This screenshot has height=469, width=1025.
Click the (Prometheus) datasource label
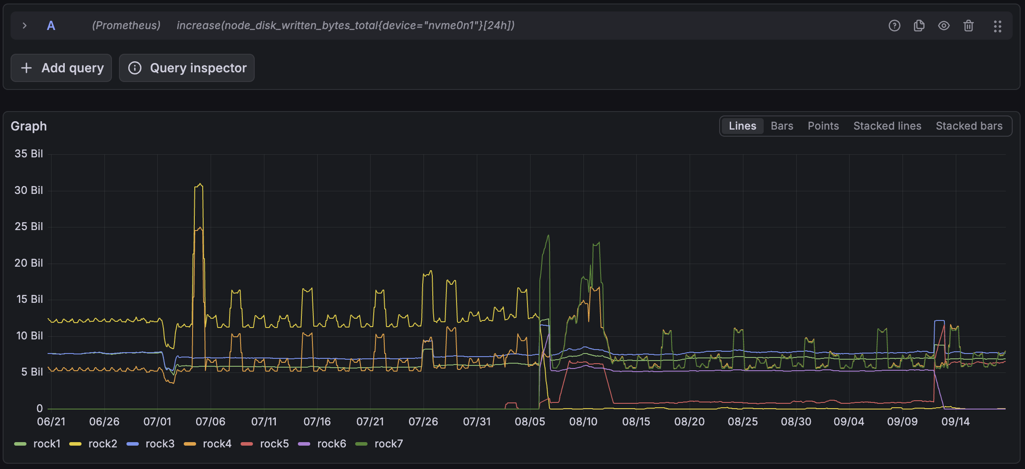pos(126,26)
